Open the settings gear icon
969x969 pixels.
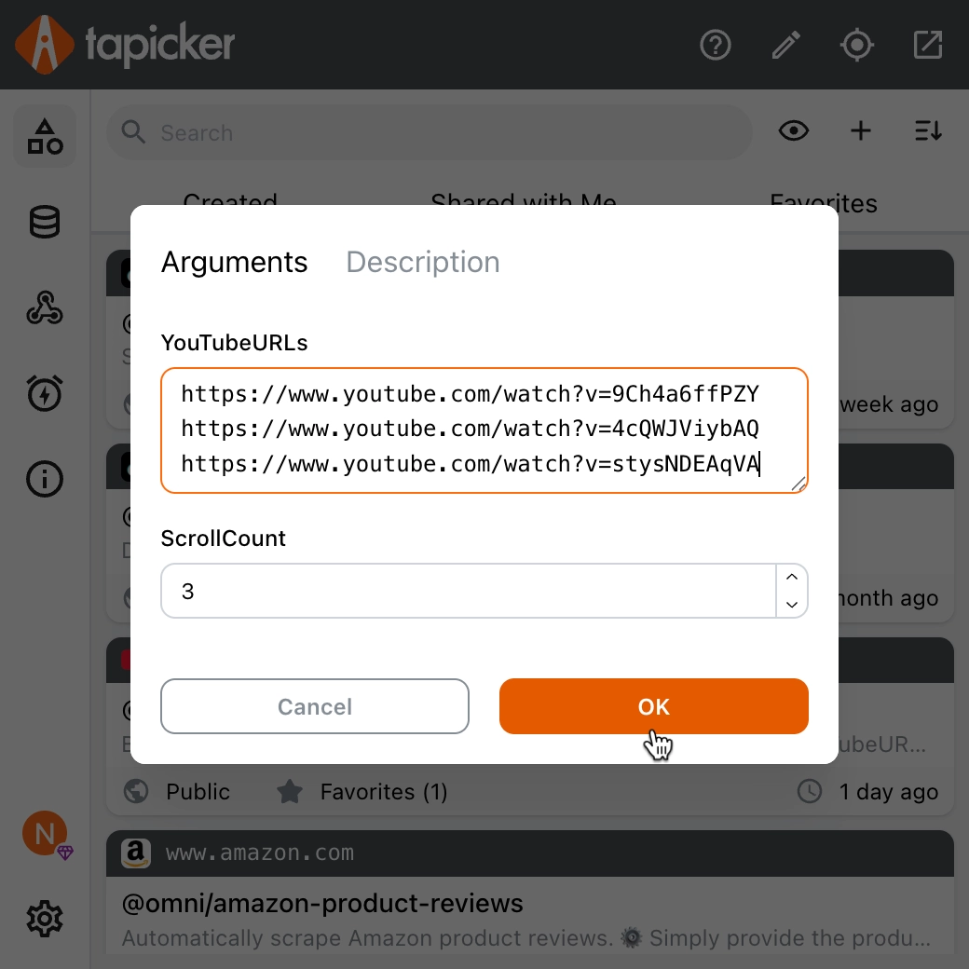click(x=45, y=920)
